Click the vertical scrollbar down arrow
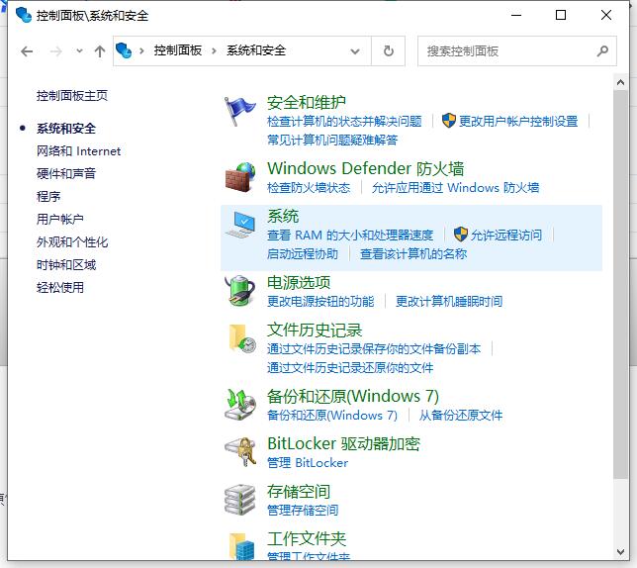This screenshot has width=637, height=568. pos(620,552)
